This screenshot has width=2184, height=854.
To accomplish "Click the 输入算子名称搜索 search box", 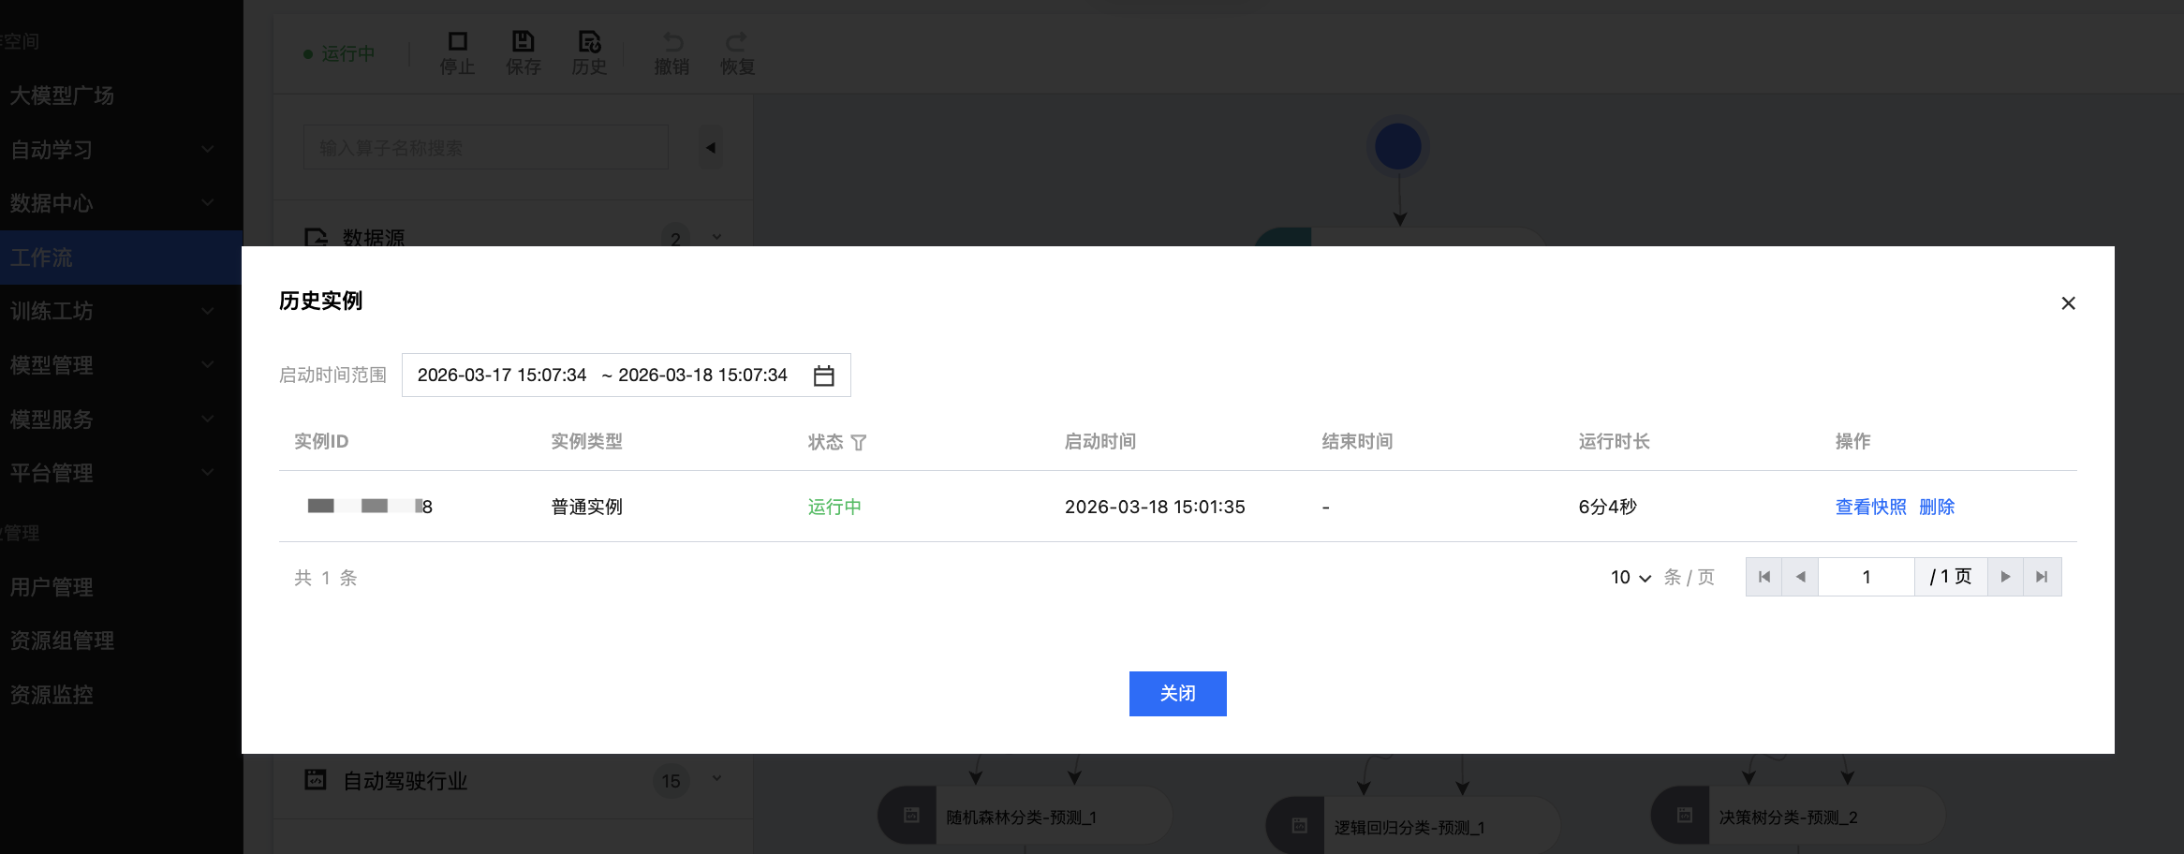I will point(485,148).
